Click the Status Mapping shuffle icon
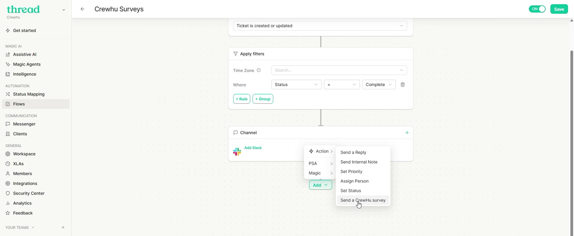Screen dimensions: 574x236 8,94
